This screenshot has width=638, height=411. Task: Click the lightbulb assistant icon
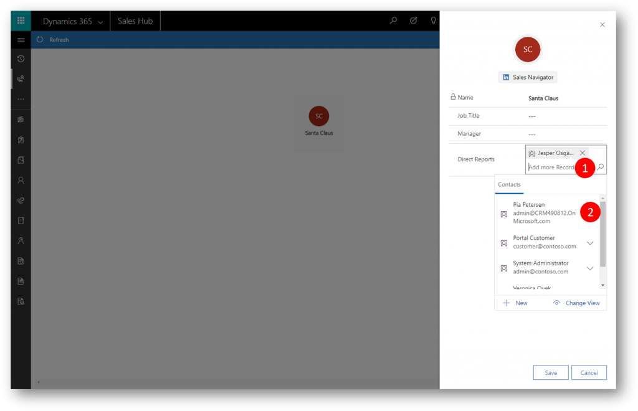coord(434,21)
